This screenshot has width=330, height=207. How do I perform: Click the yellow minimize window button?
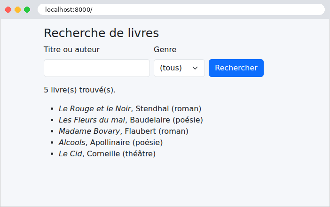(x=18, y=10)
